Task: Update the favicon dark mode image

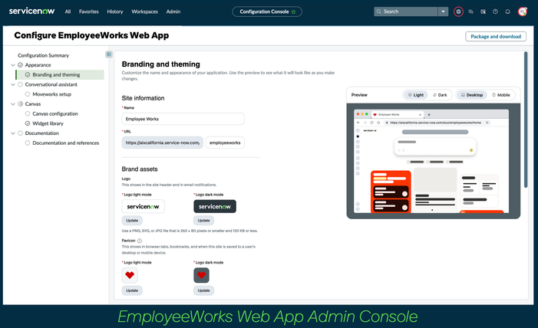Action: pyautogui.click(x=204, y=290)
